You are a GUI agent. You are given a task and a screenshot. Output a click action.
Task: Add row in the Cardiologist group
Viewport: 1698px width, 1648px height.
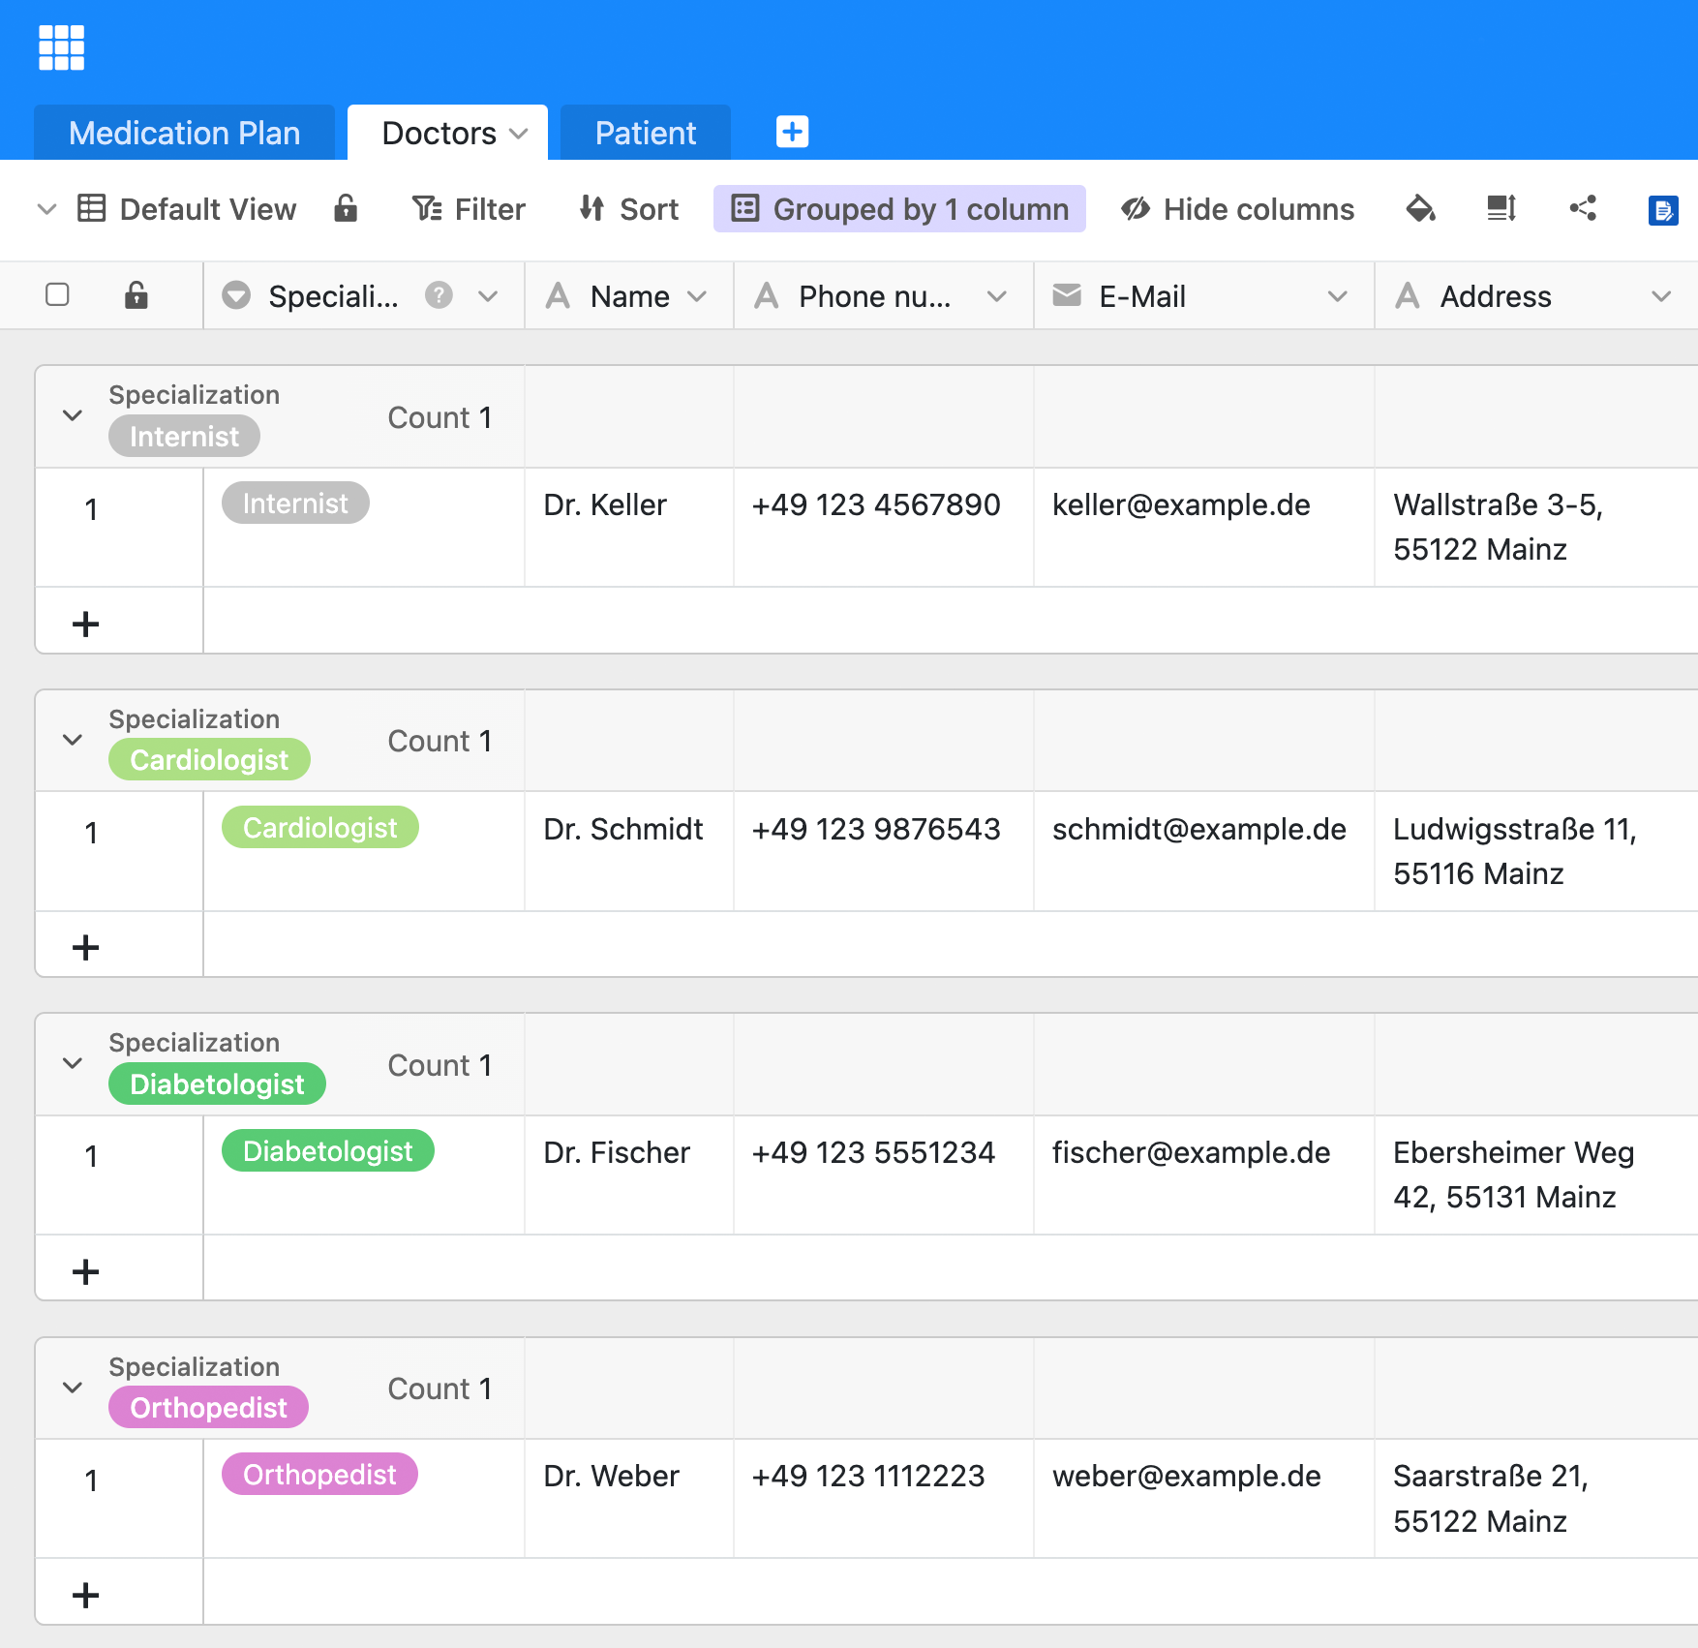pyautogui.click(x=86, y=947)
